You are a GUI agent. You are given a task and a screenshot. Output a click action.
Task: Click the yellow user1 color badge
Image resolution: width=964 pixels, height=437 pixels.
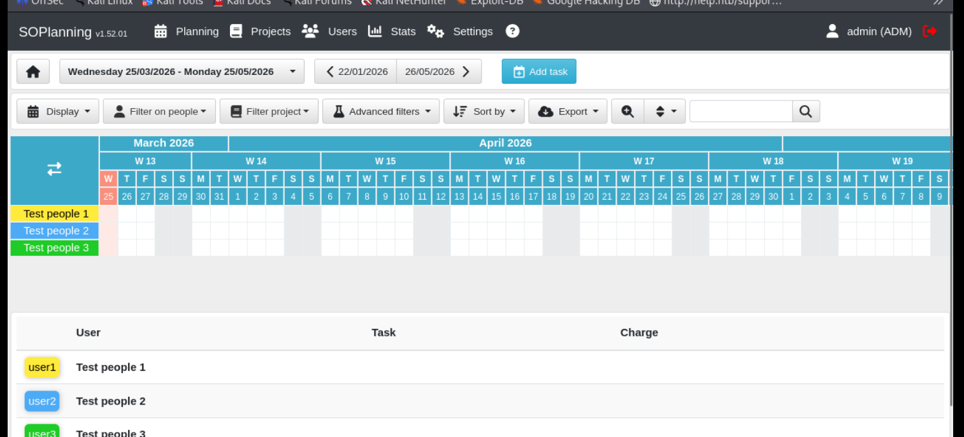[42, 368]
